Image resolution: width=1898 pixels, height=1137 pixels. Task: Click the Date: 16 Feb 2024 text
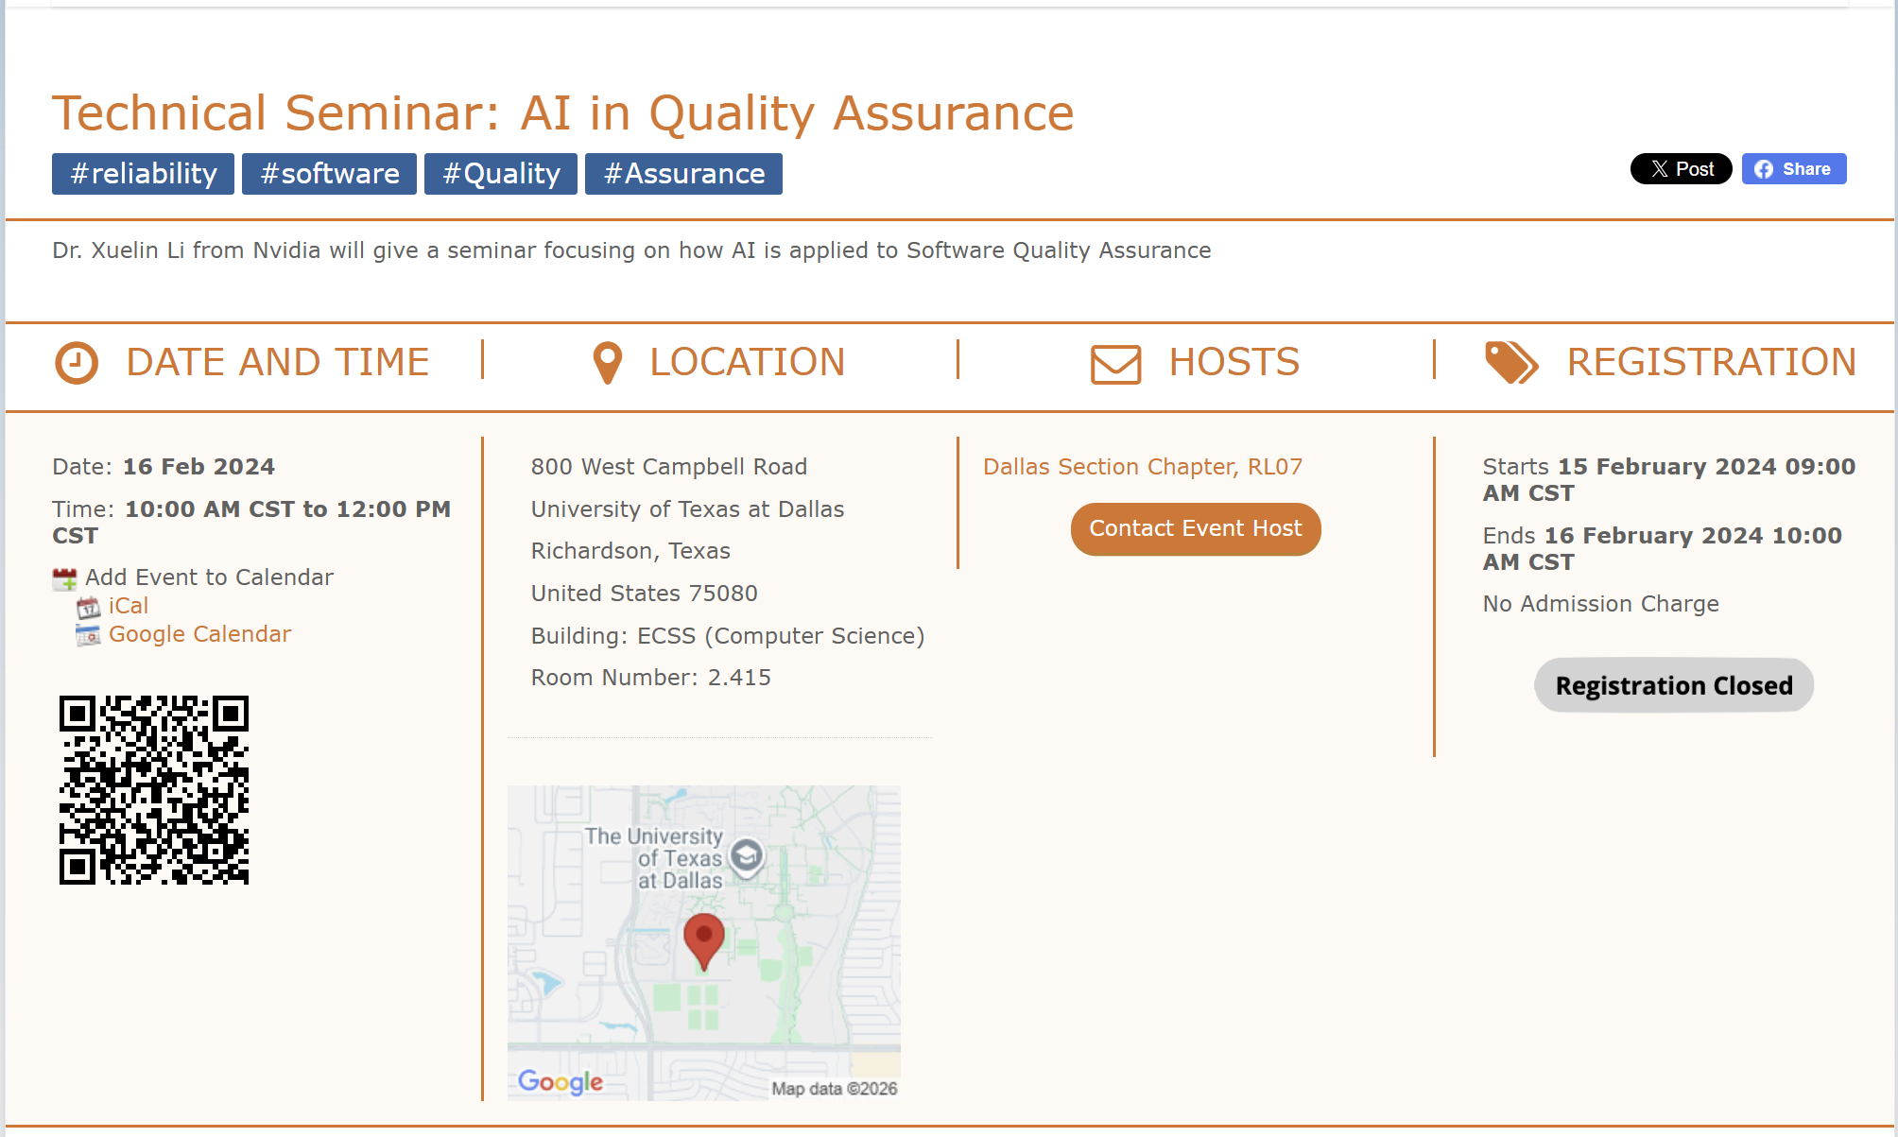[164, 467]
